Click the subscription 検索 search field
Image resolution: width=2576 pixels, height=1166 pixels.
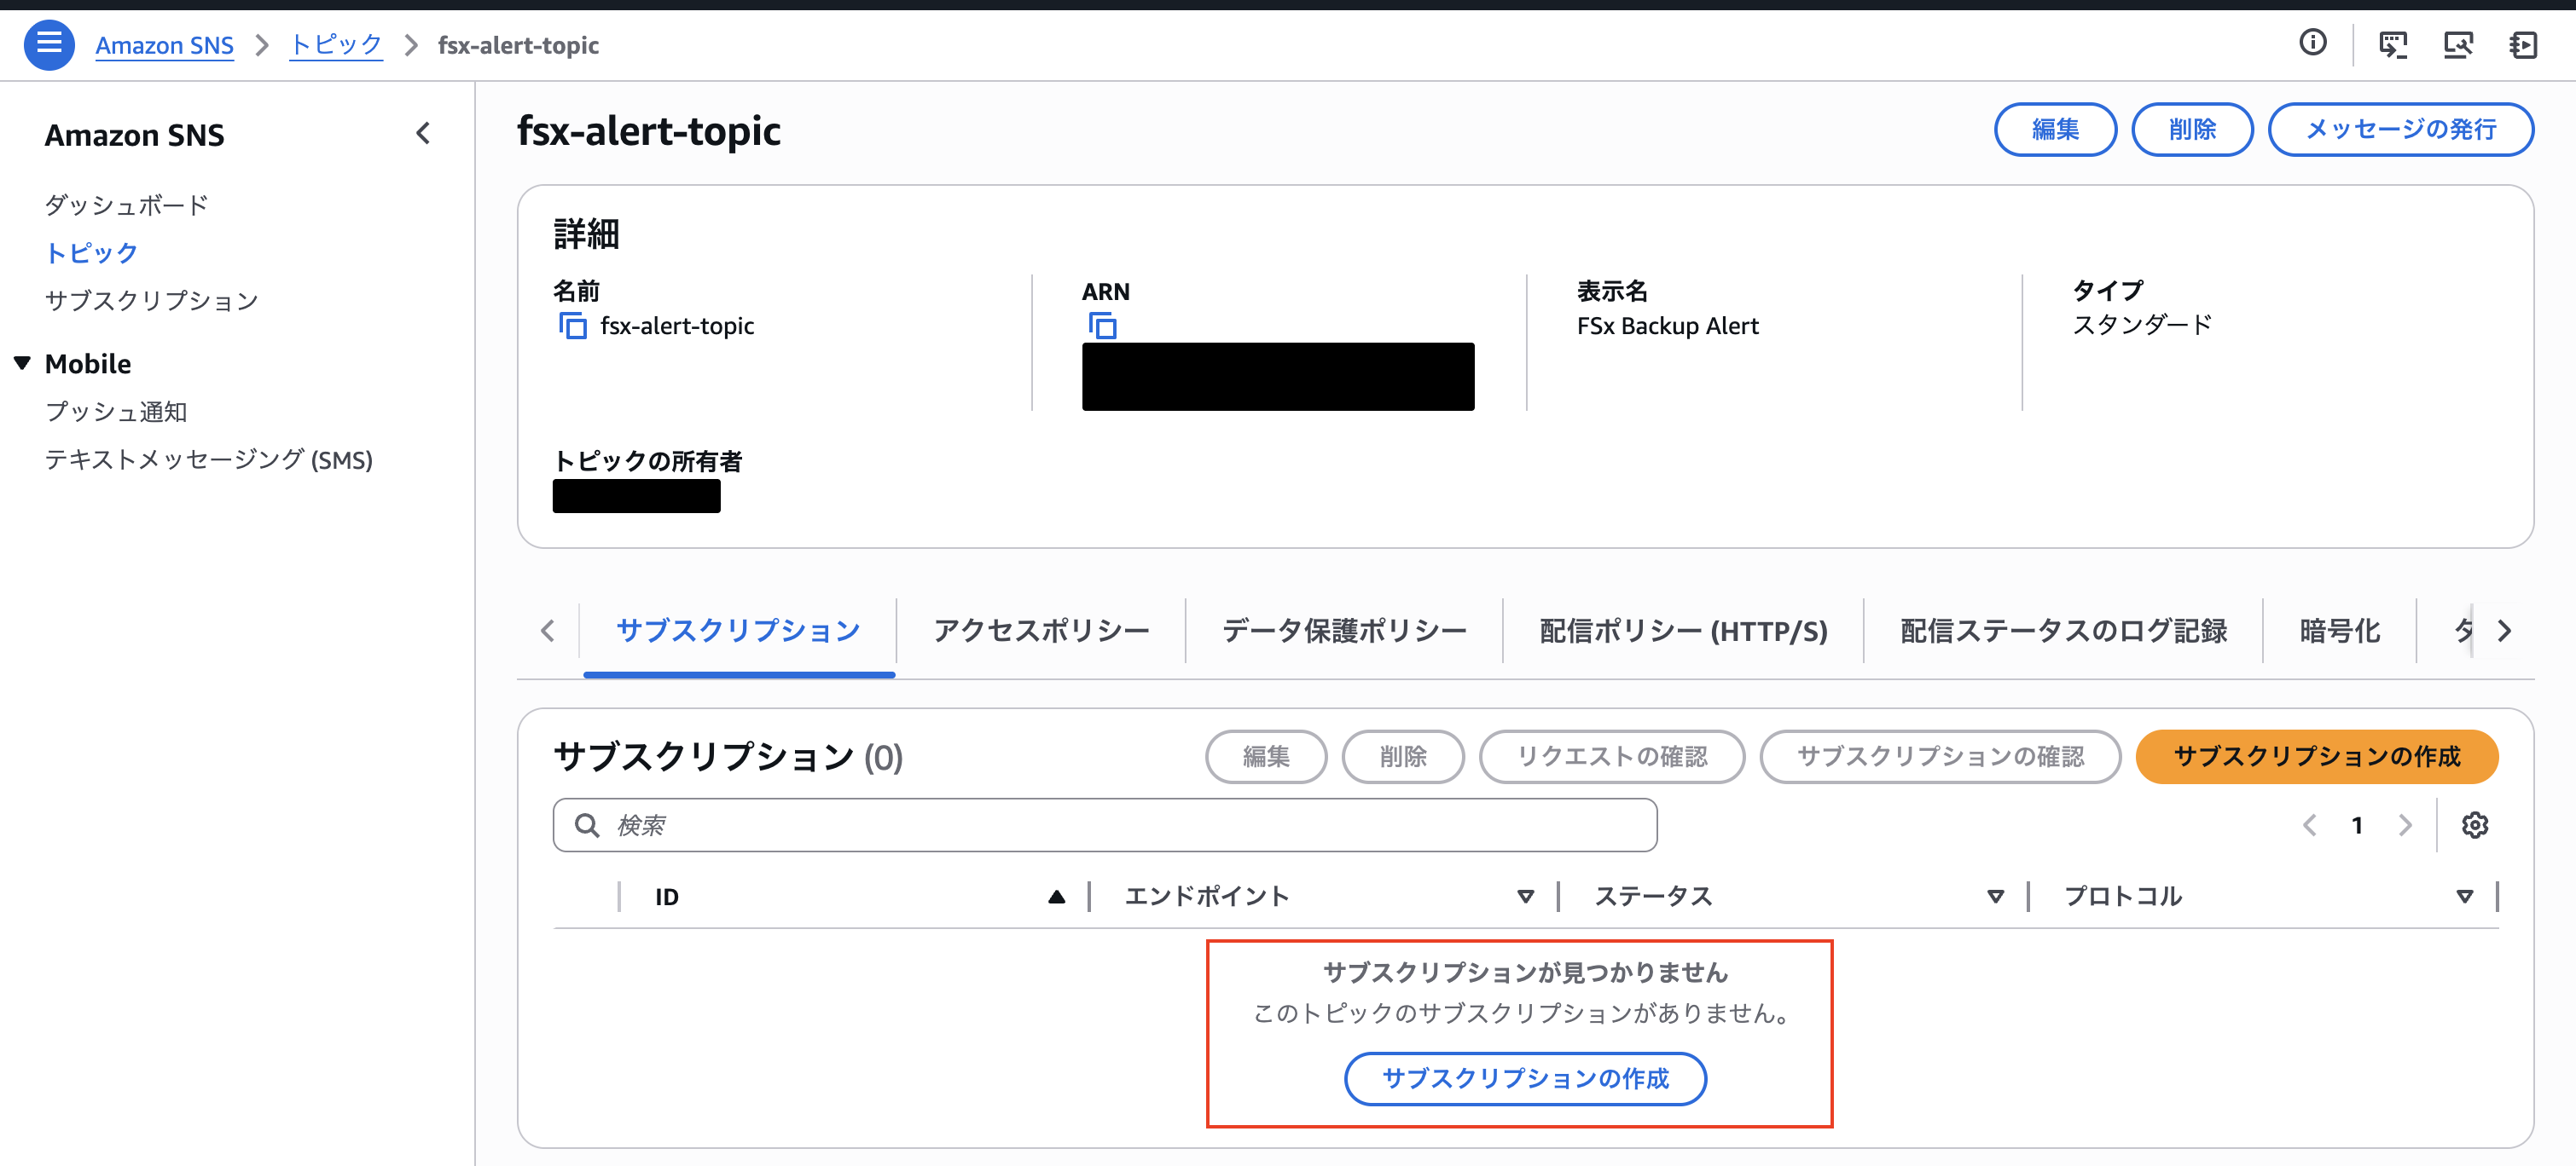click(1104, 825)
